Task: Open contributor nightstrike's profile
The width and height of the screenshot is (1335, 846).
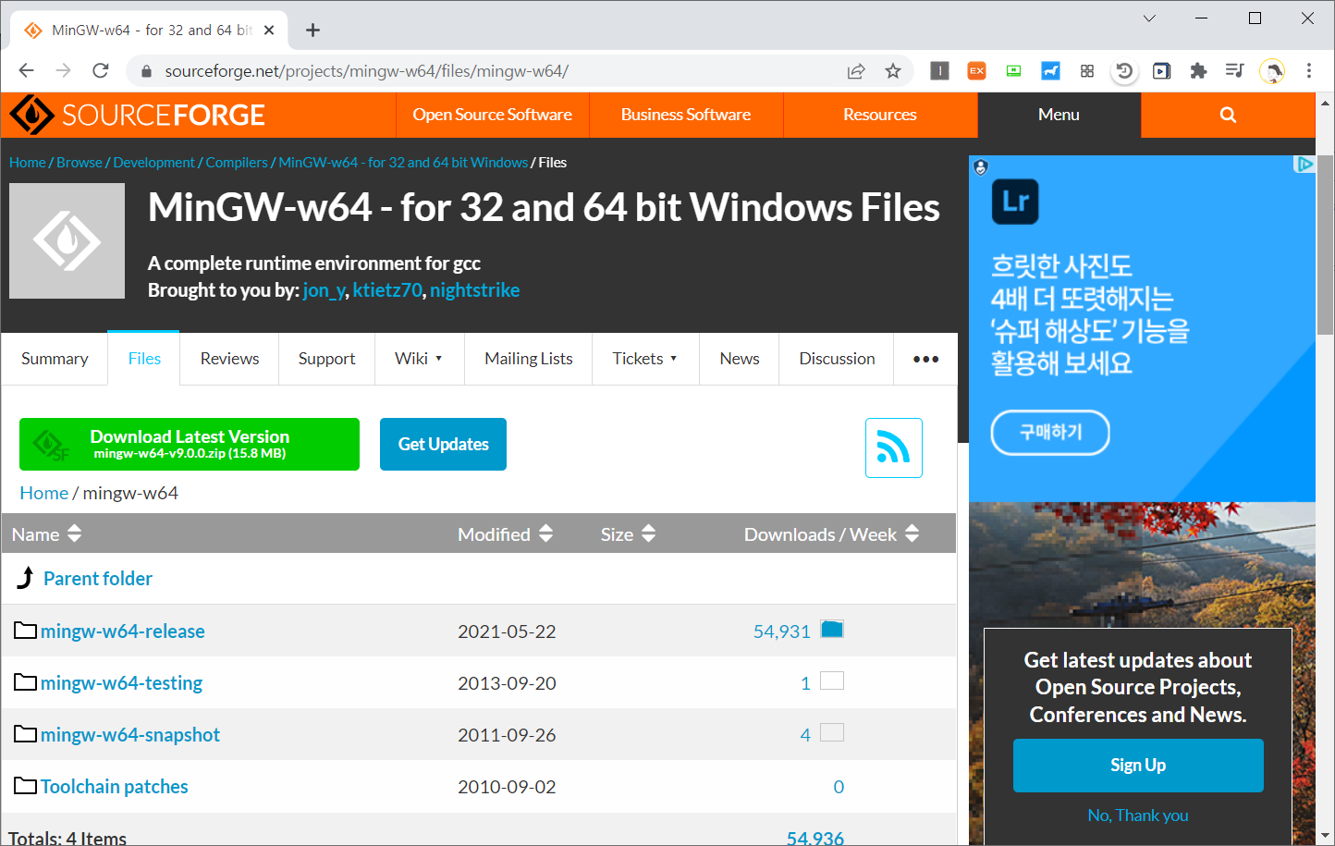Action: (x=474, y=290)
